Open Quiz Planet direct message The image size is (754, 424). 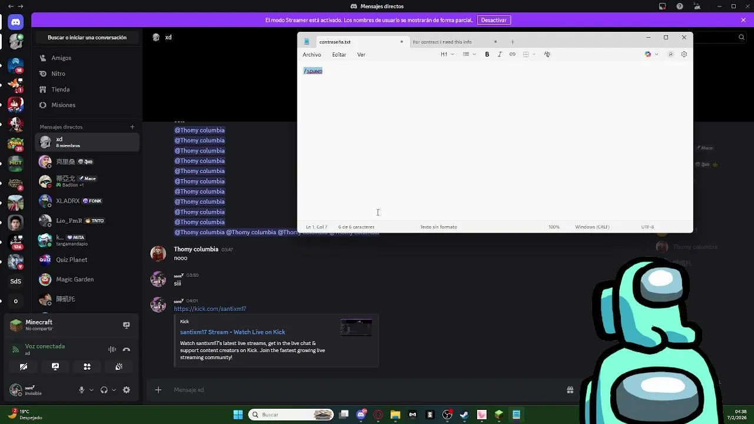87,260
